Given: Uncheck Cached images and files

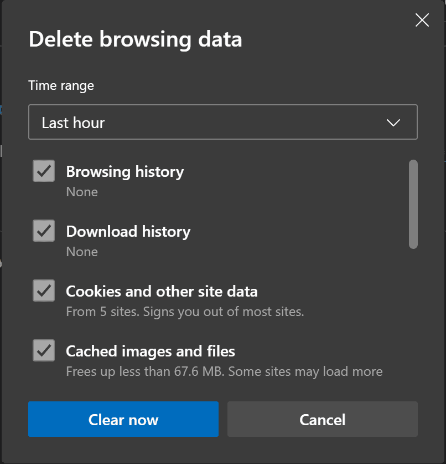Looking at the screenshot, I should click(43, 350).
